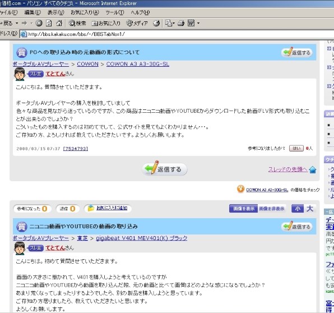Open the ツール(T) menu
334x313 pixels.
(x=115, y=12)
